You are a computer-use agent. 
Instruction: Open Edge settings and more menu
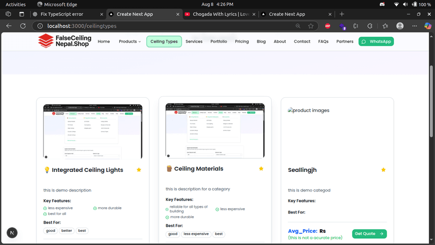click(415, 26)
